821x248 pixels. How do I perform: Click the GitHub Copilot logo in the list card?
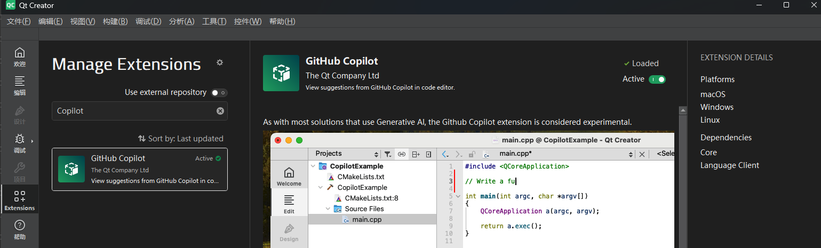[71, 169]
